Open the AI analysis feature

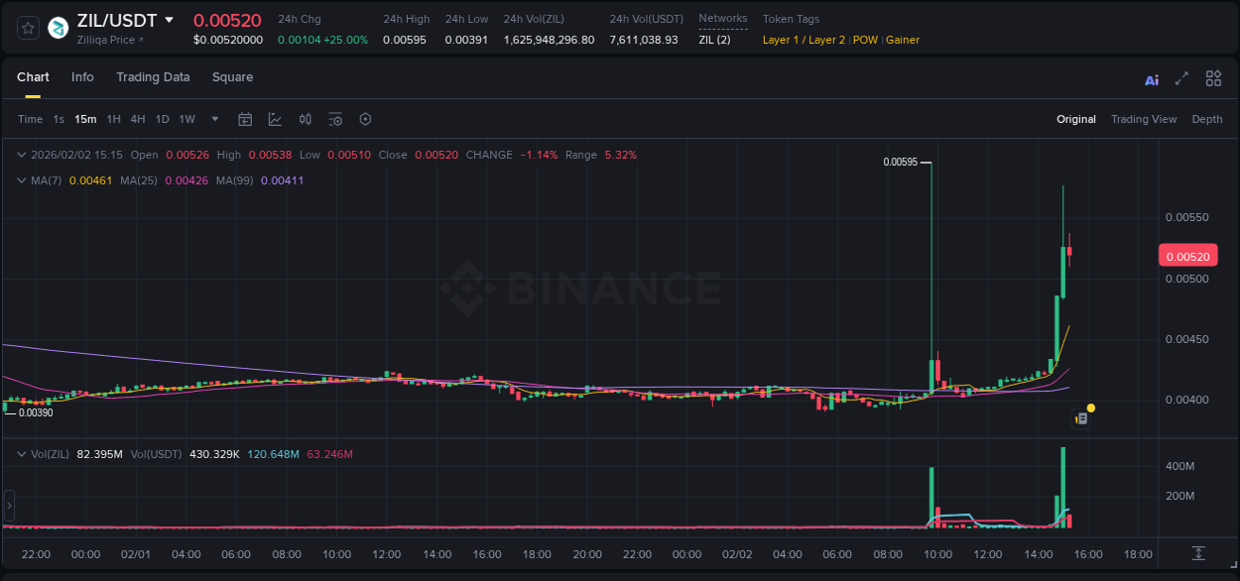(x=1151, y=78)
